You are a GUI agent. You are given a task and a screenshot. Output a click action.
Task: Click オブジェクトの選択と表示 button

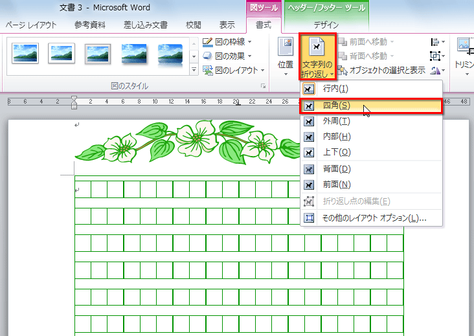(x=382, y=71)
